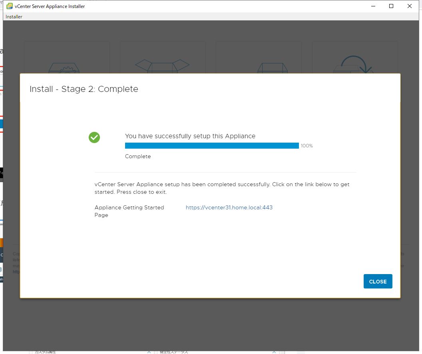The height and width of the screenshot is (354, 422).
Task: Click the dimmed Install box icon card
Action: [x=67, y=57]
